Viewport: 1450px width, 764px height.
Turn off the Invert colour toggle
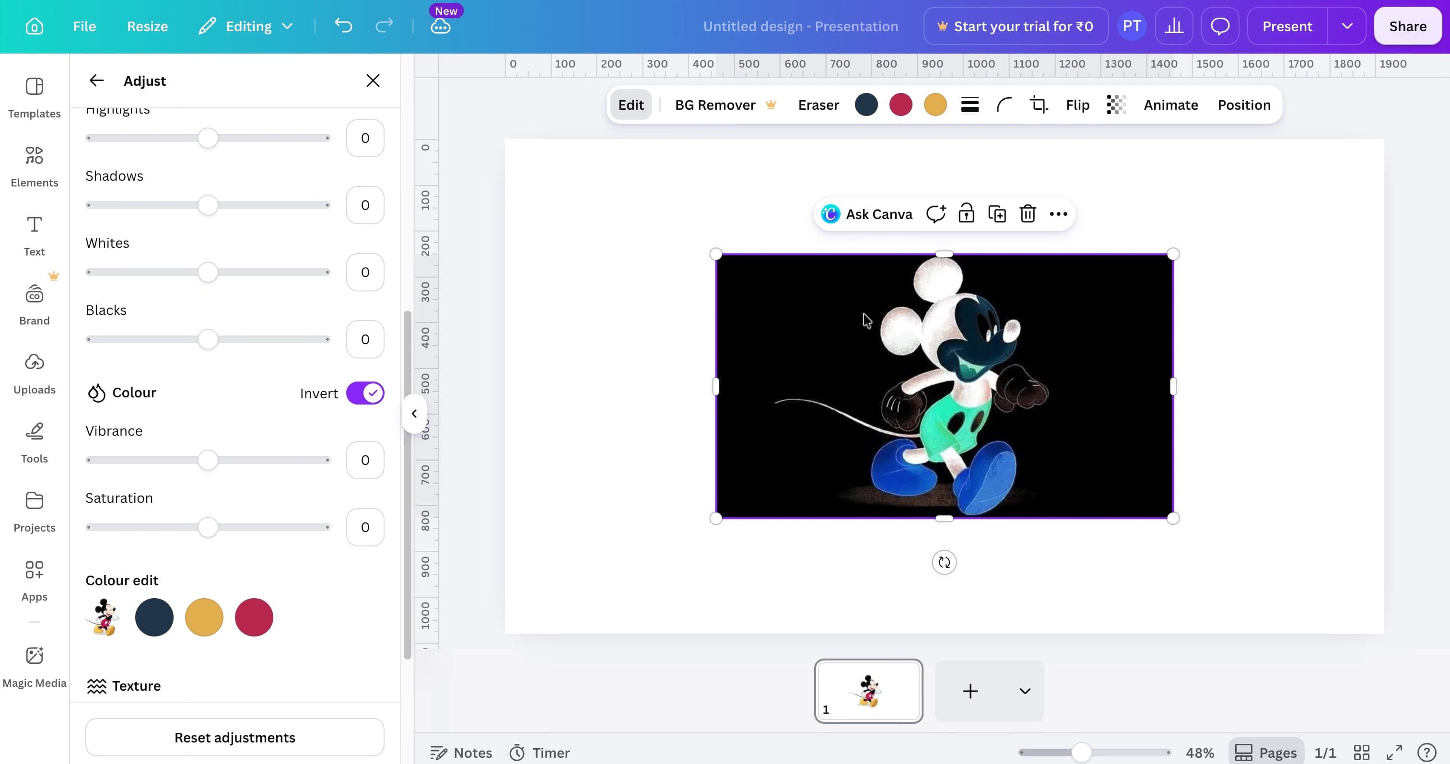tap(365, 393)
